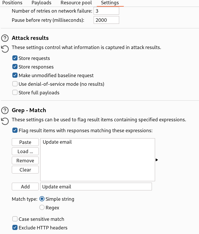Click Load to import match expressions
Image resolution: width=199 pixels, height=234 pixels.
[25, 151]
